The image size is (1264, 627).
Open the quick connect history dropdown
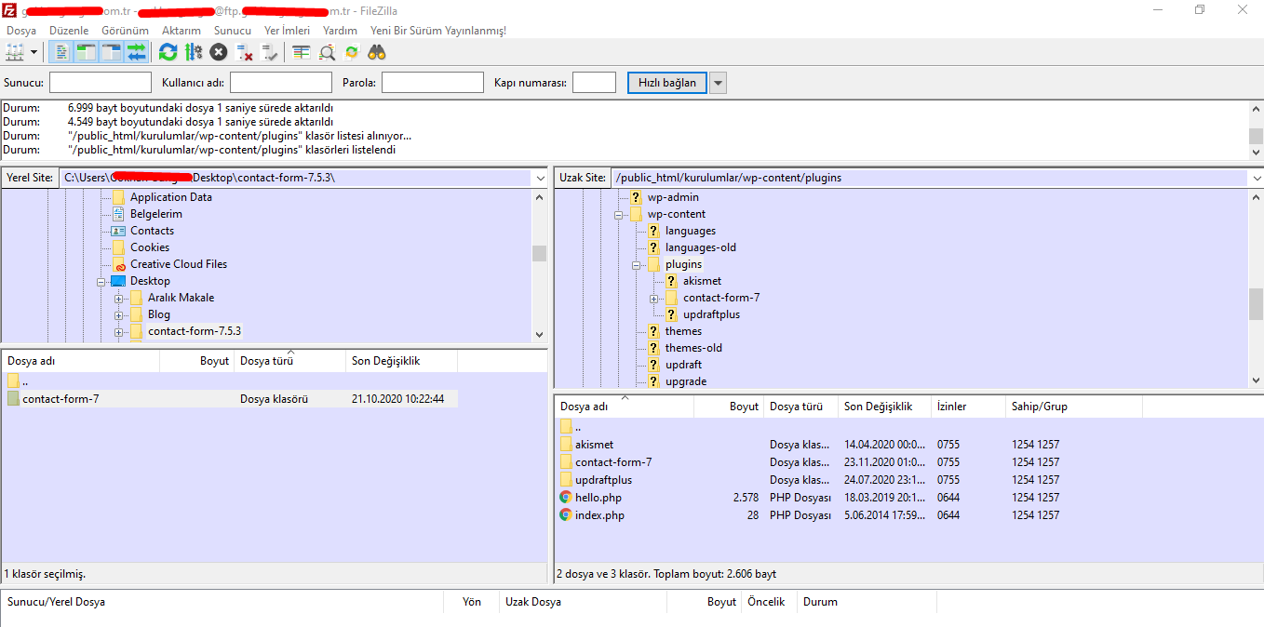click(x=718, y=83)
